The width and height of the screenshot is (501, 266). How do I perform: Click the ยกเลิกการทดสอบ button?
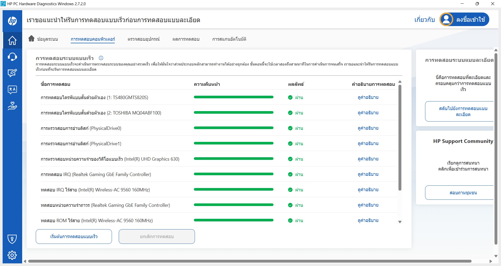157,237
